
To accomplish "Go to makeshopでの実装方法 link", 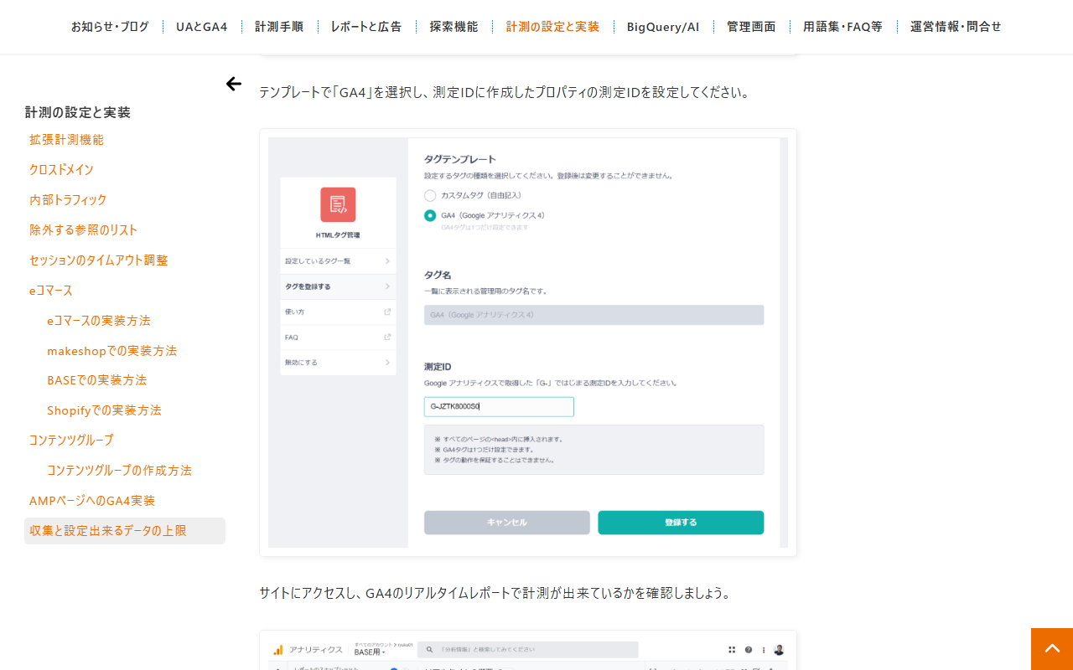I will 112,351.
